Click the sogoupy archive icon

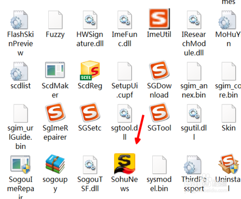click(x=55, y=164)
